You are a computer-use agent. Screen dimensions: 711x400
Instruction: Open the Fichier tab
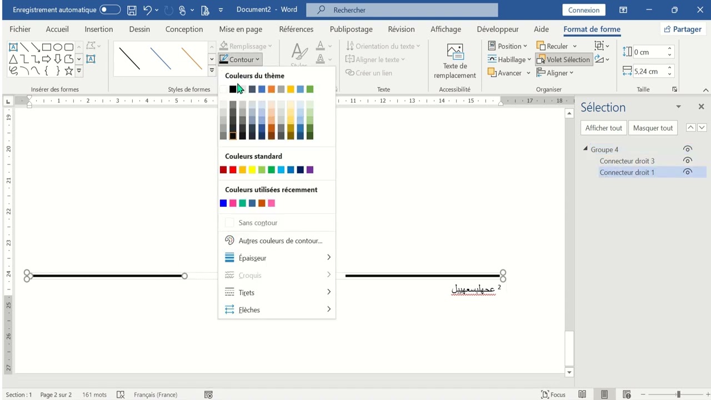click(21, 29)
